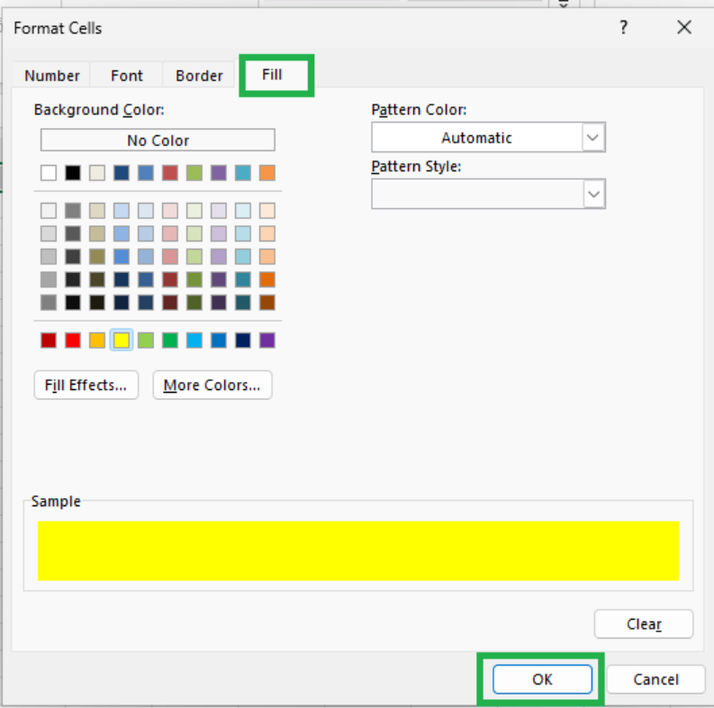This screenshot has width=714, height=708.
Task: Pick the olive green theme swatch in top row
Action: (194, 173)
